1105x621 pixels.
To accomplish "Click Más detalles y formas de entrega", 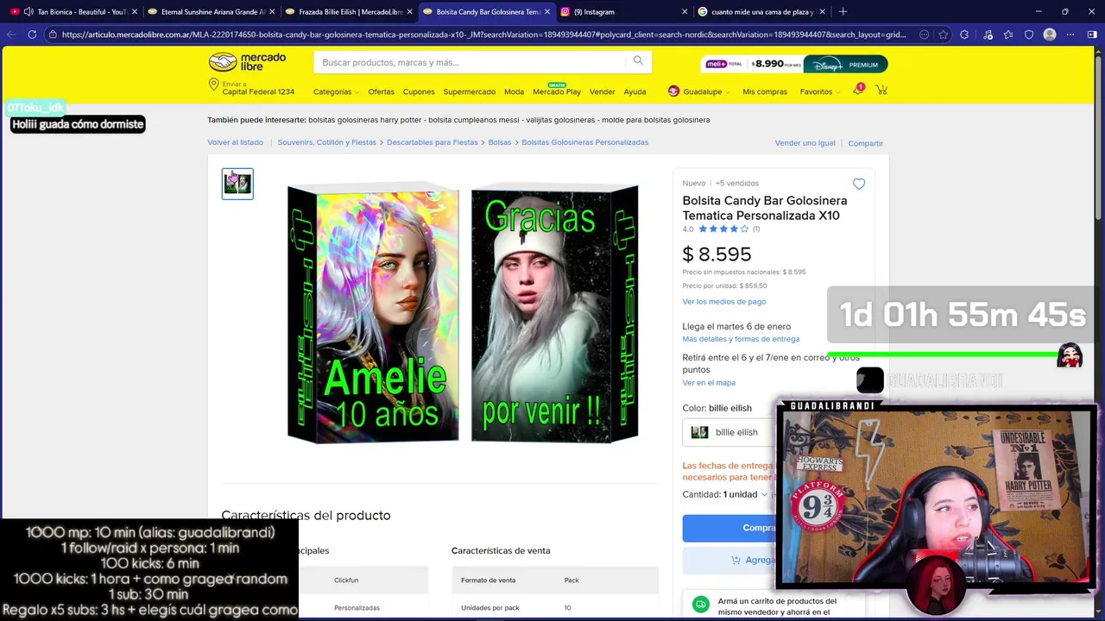I will pos(741,339).
